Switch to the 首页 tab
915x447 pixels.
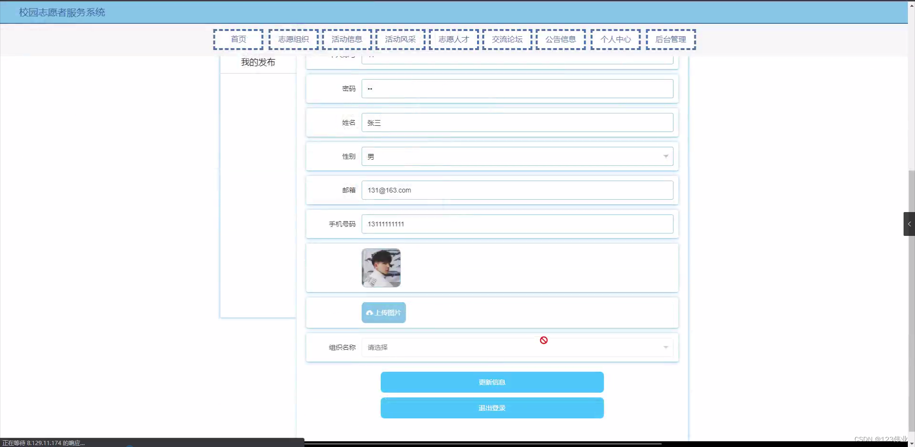click(x=238, y=40)
